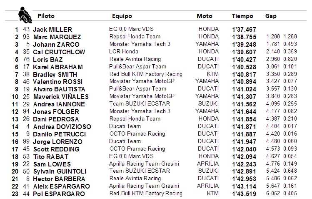The height and width of the screenshot is (199, 312).
Task: Click the motorcycle rider icon
Action: point(25,15)
